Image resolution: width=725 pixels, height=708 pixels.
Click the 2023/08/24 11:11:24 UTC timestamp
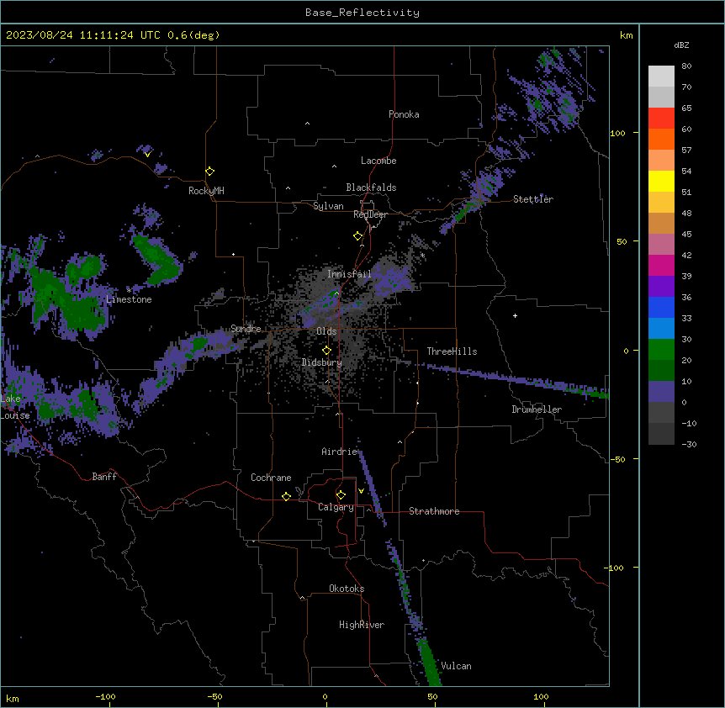pos(83,35)
